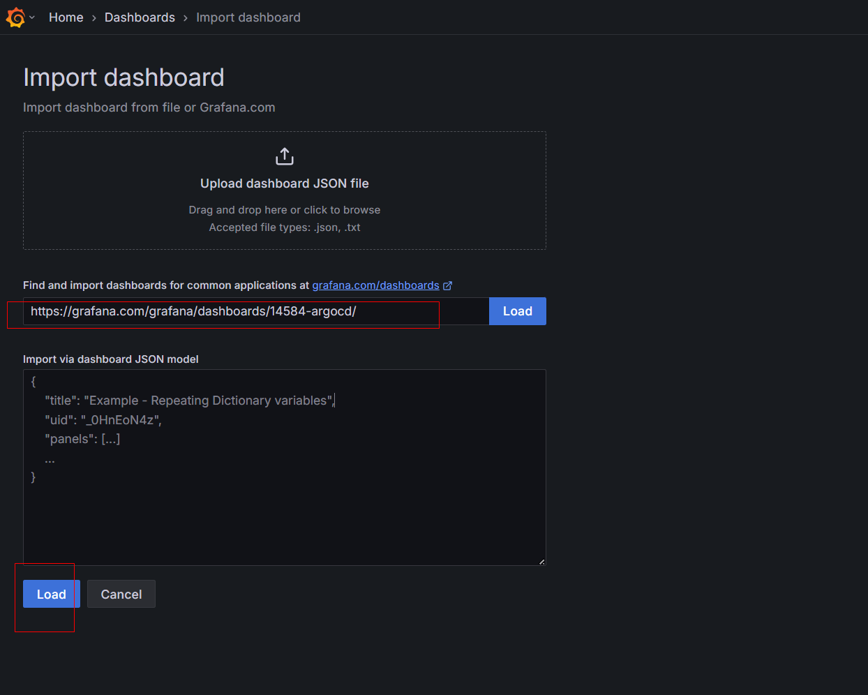
Task: Click 'Drag and drop here or click to browse'
Action: pyautogui.click(x=285, y=210)
